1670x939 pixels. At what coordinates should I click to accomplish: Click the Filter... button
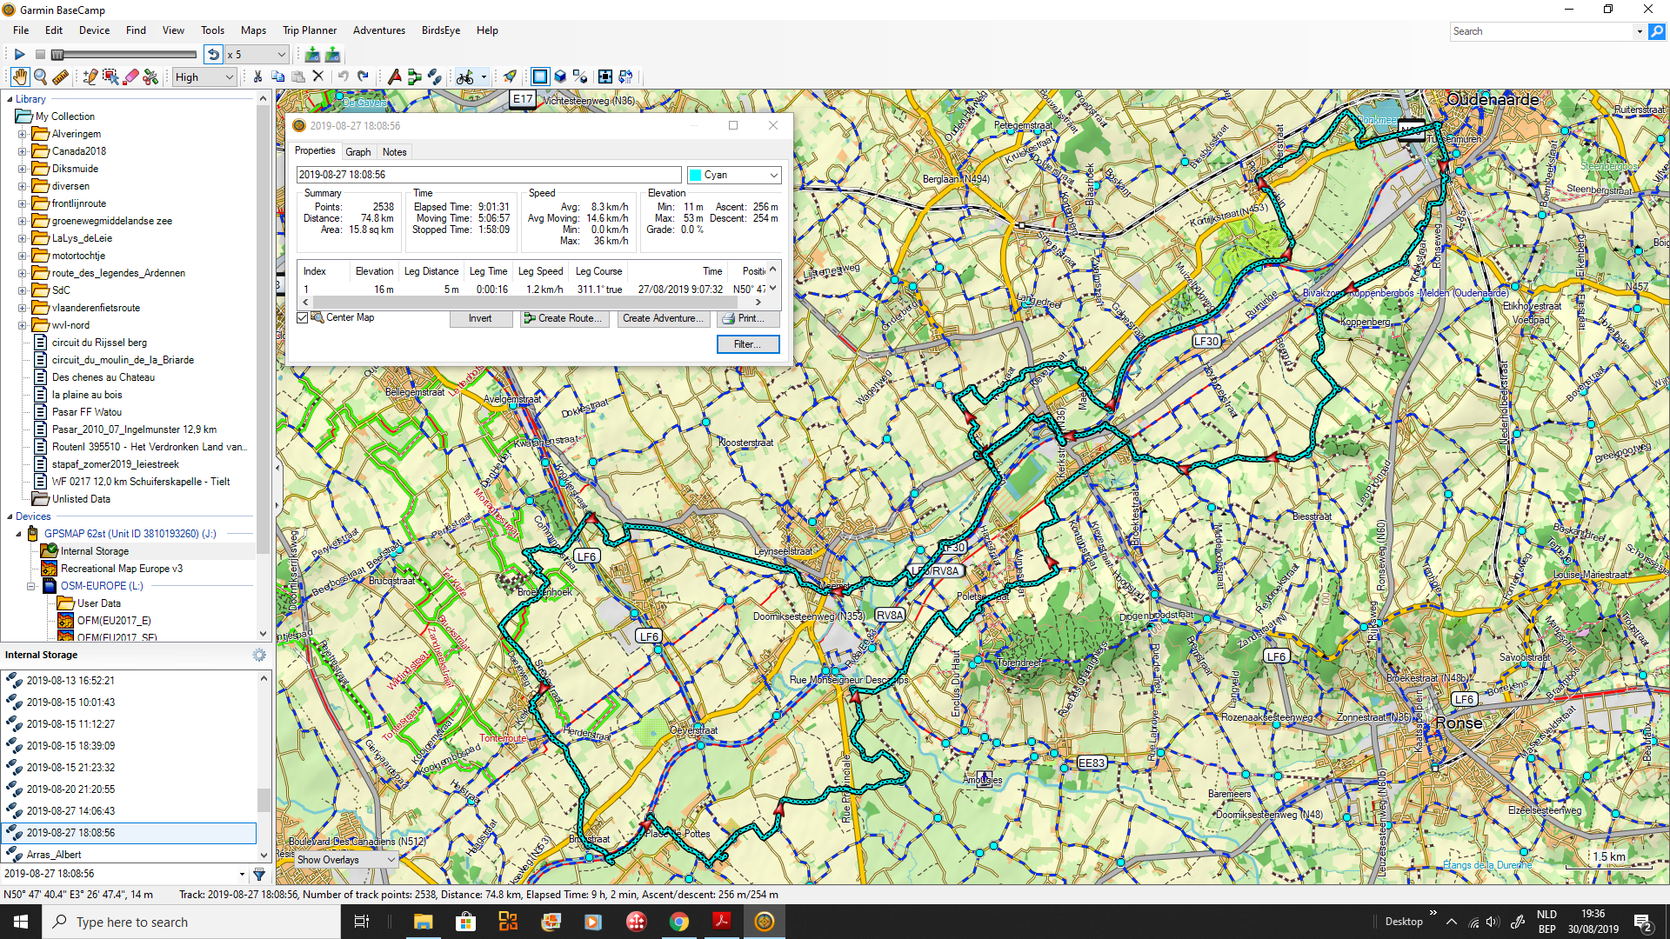pos(747,344)
